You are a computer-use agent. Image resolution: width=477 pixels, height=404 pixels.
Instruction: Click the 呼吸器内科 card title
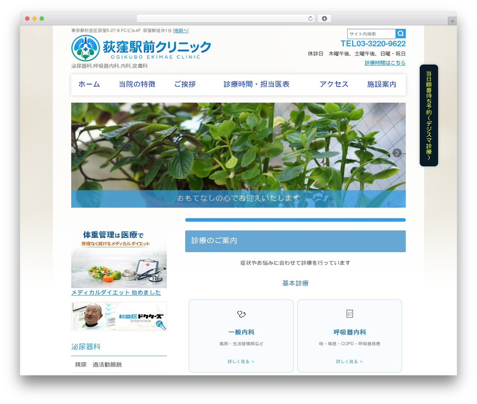click(x=350, y=332)
